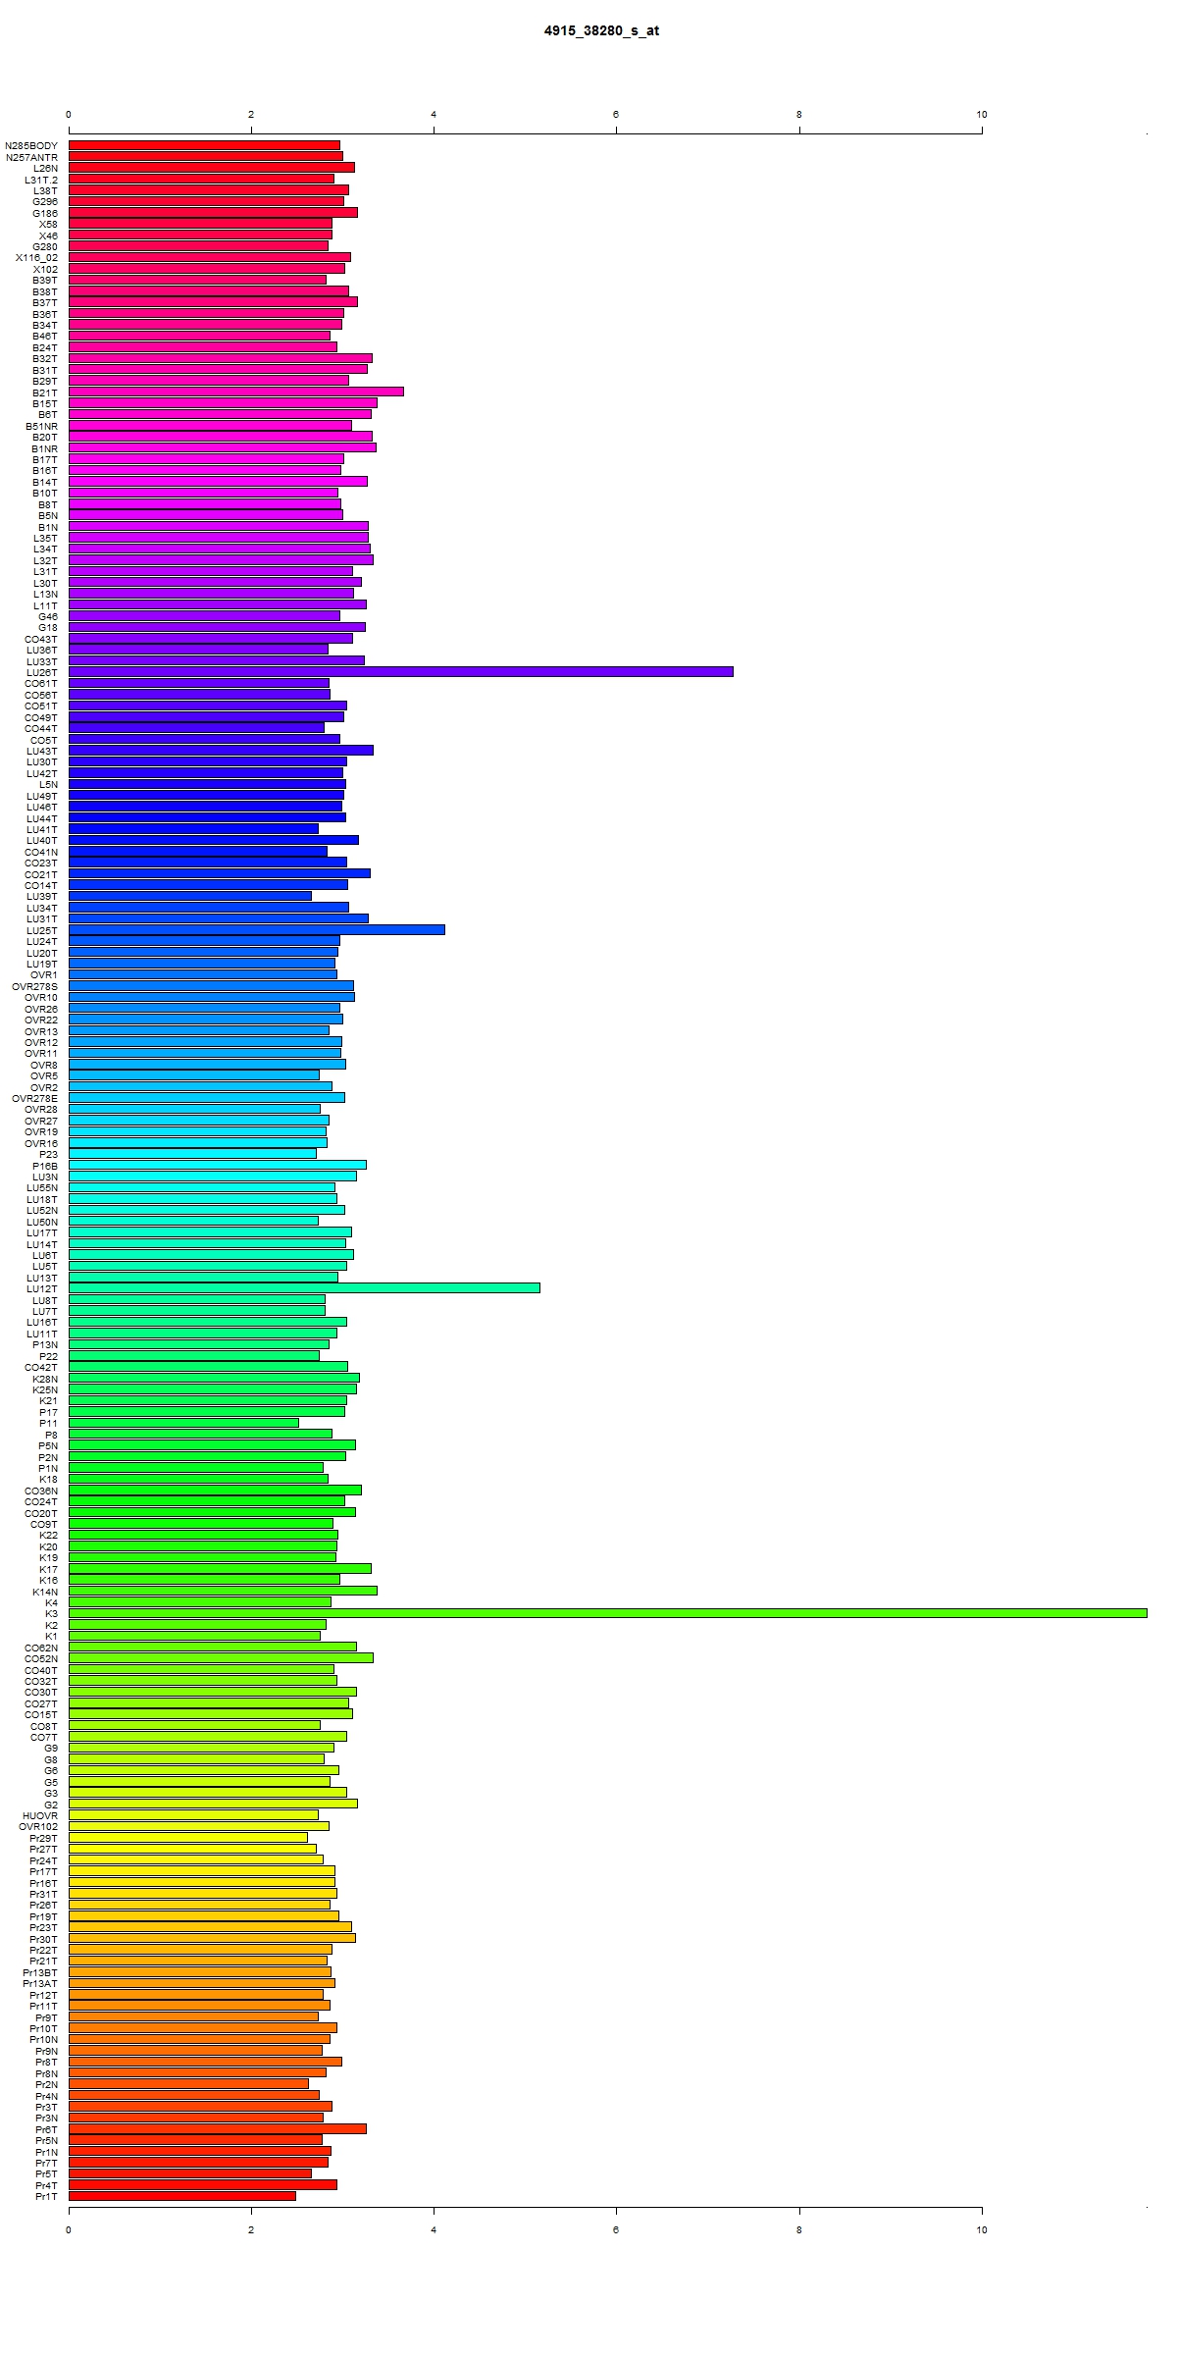Select the magenta B21T bar
Screen dimensions: 1177x2355
tap(235, 392)
